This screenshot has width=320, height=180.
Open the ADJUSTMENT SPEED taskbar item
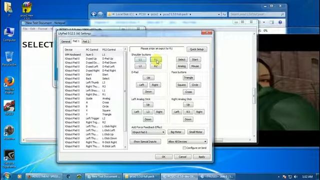43,176
